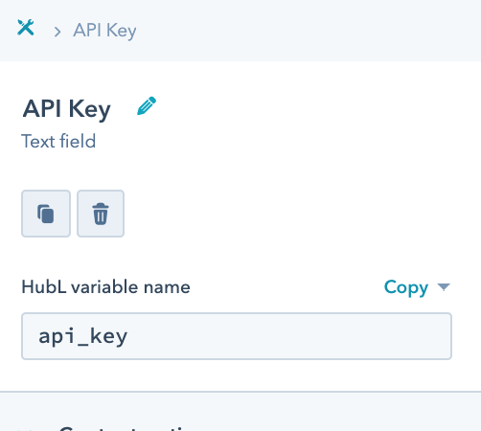Image resolution: width=481 pixels, height=431 pixels.
Task: Click into the api_key variable name field
Action: (237, 336)
